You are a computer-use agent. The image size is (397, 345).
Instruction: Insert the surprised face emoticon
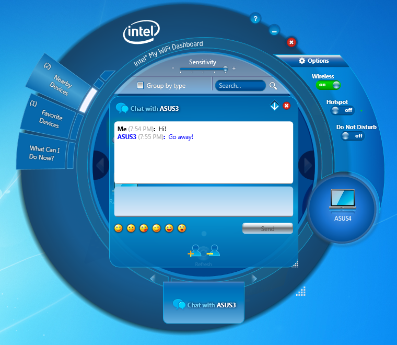coord(182,228)
